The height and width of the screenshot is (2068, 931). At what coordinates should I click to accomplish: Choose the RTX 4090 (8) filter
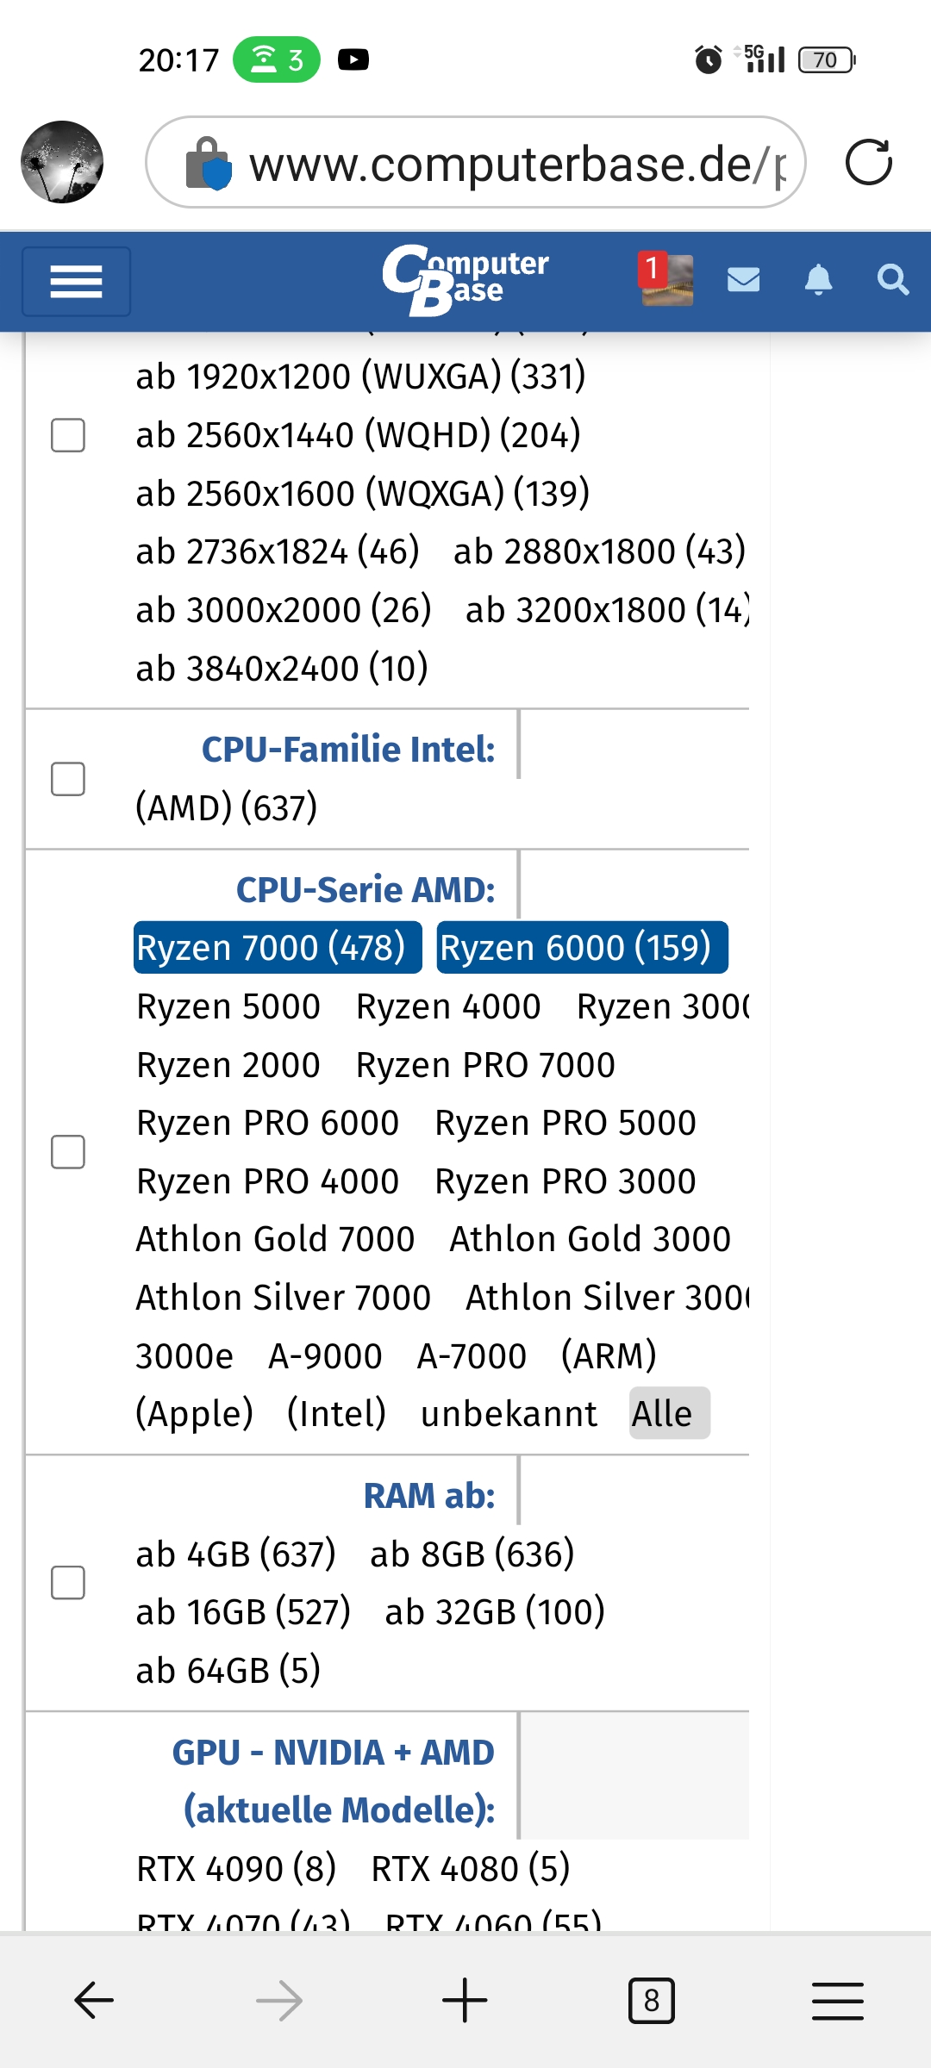pos(236,1869)
